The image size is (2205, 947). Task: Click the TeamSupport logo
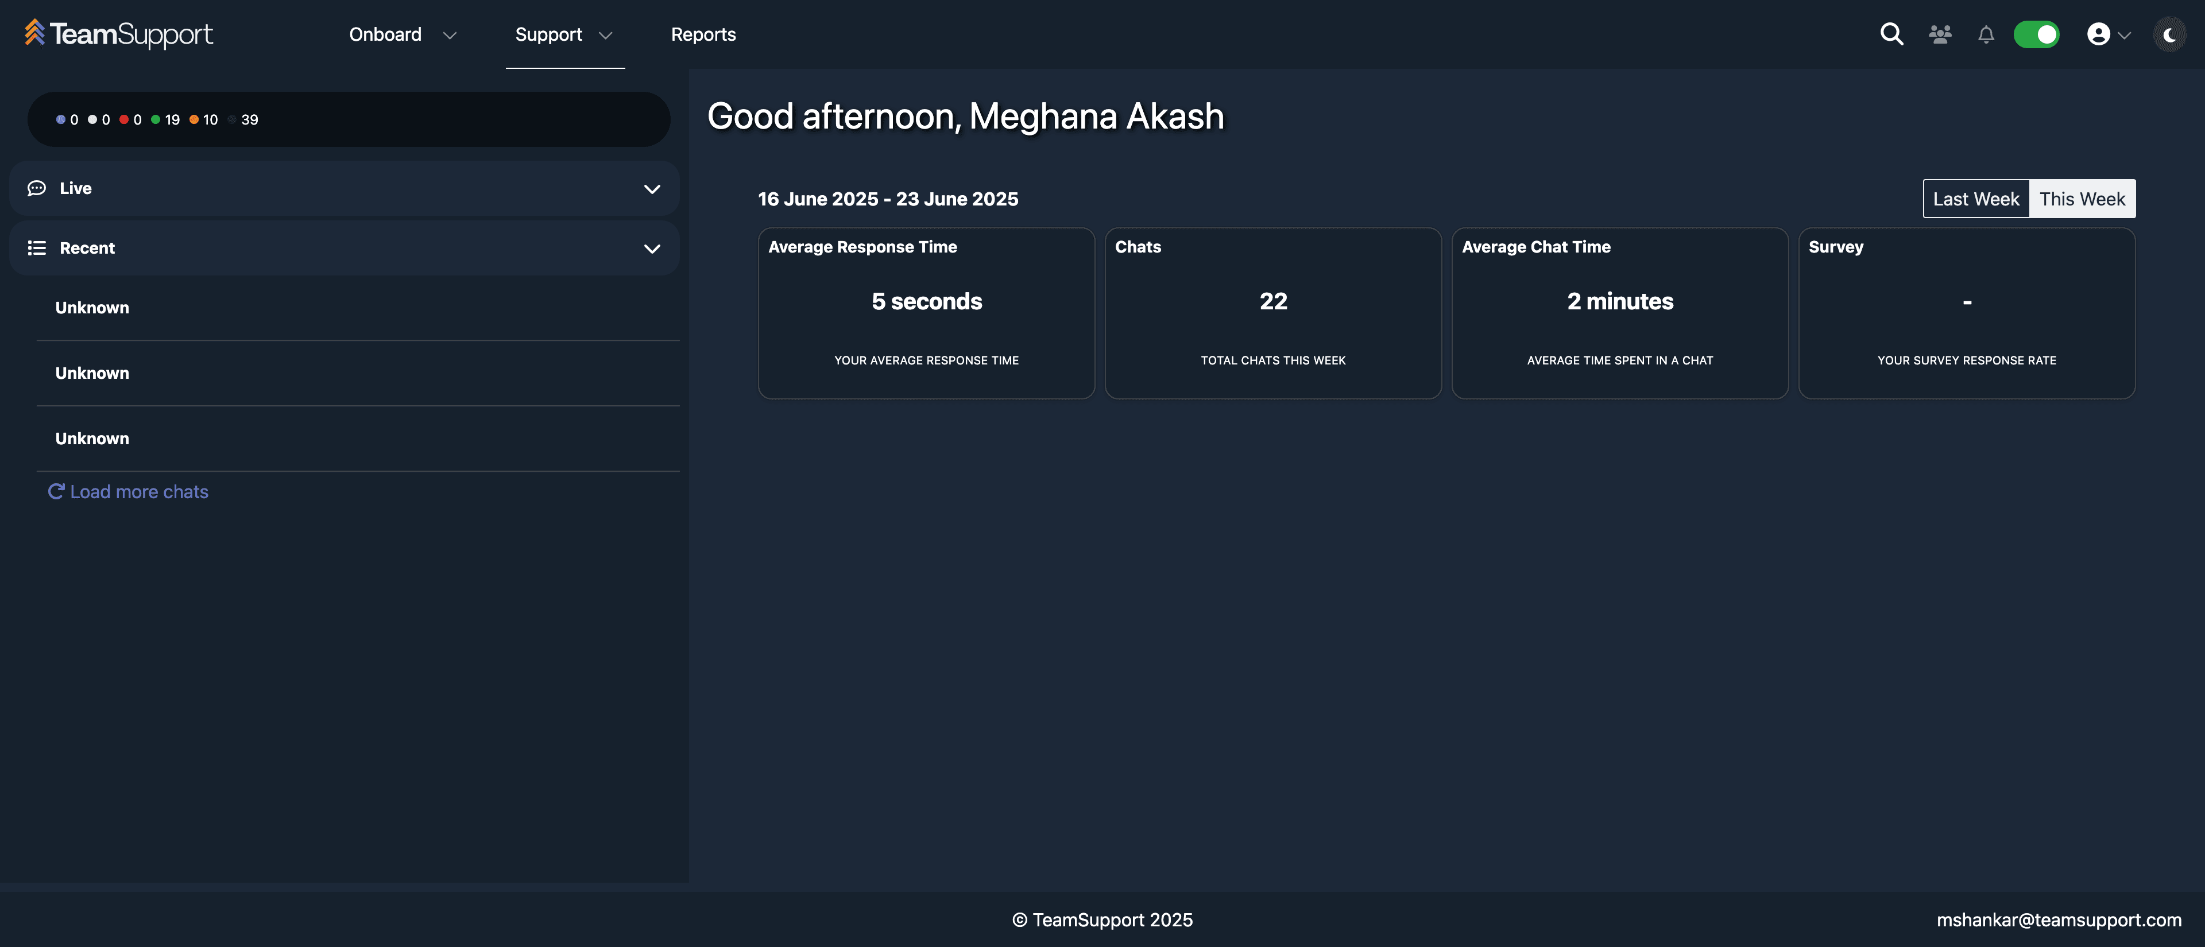(x=119, y=34)
